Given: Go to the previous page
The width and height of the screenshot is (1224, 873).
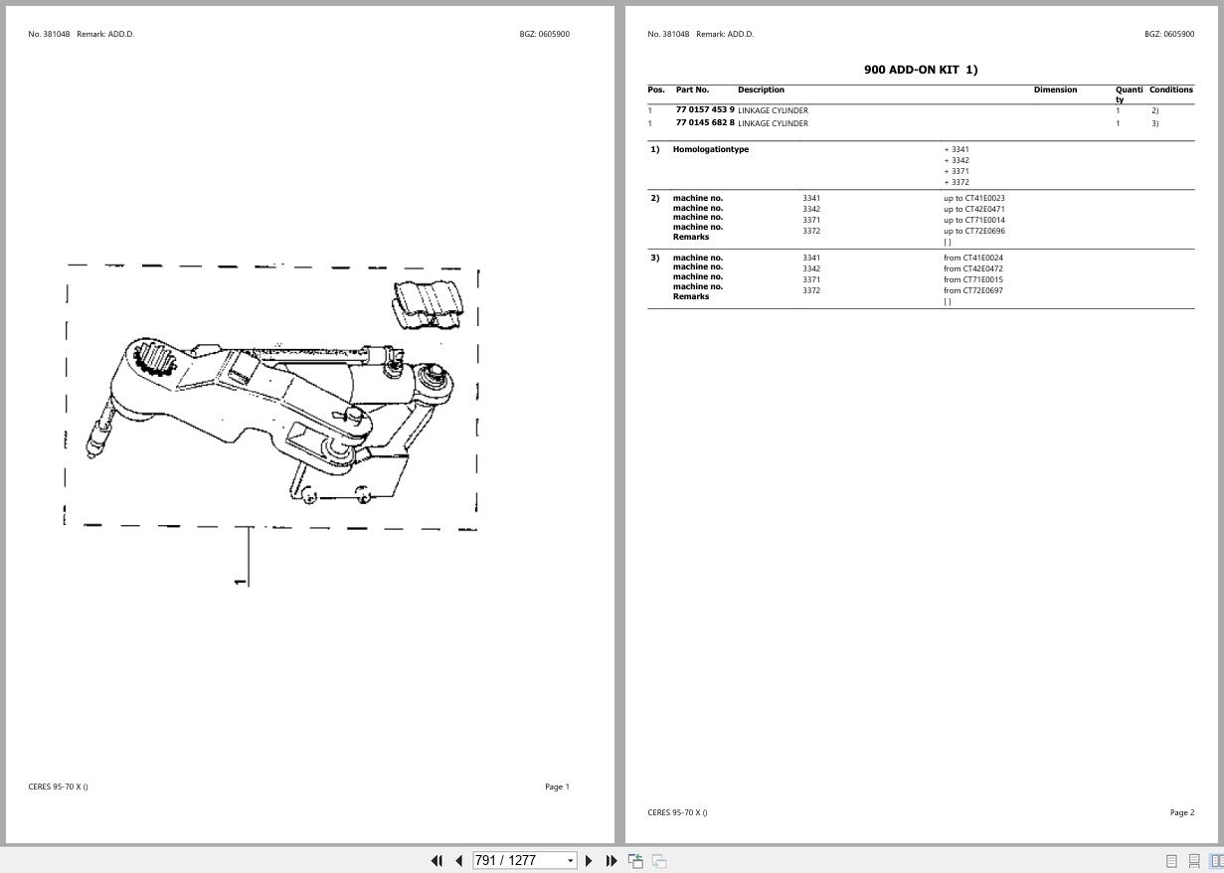Looking at the screenshot, I should pyautogui.click(x=458, y=860).
